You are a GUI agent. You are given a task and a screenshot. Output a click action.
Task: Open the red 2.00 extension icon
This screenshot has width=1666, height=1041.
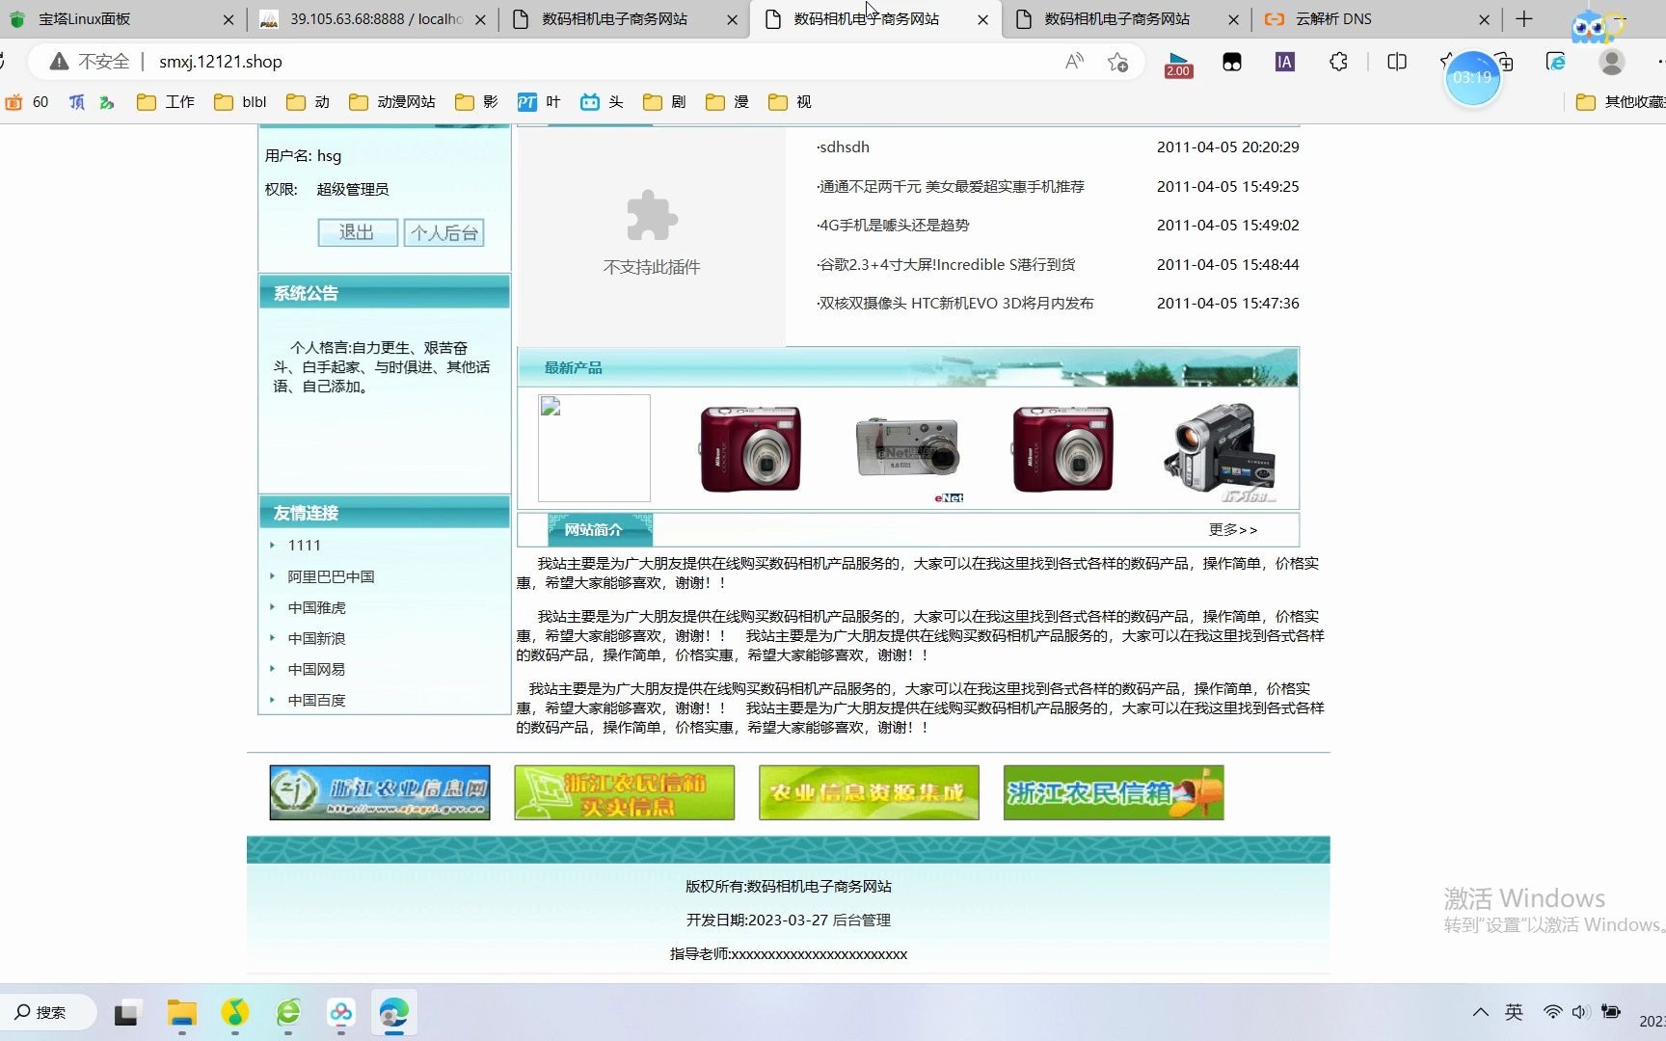click(x=1178, y=64)
